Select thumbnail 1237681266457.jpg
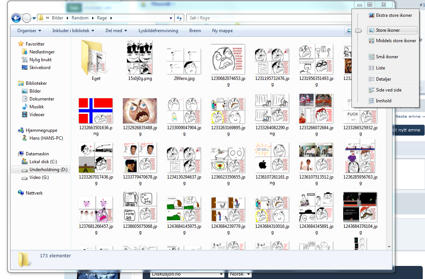The image size is (425, 279). point(96,209)
